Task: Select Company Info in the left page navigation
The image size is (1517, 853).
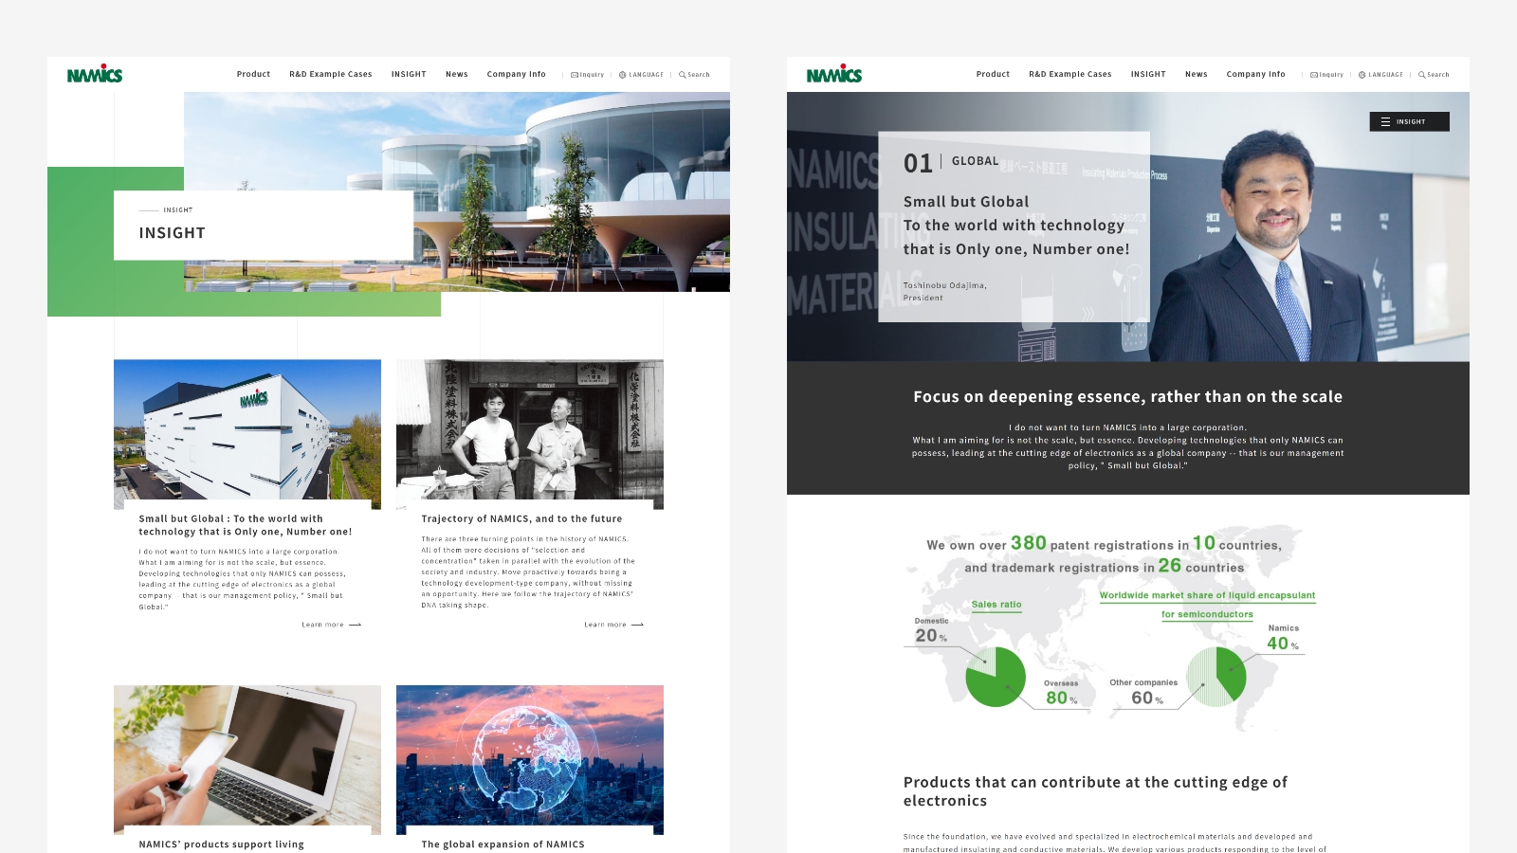Action: click(517, 74)
